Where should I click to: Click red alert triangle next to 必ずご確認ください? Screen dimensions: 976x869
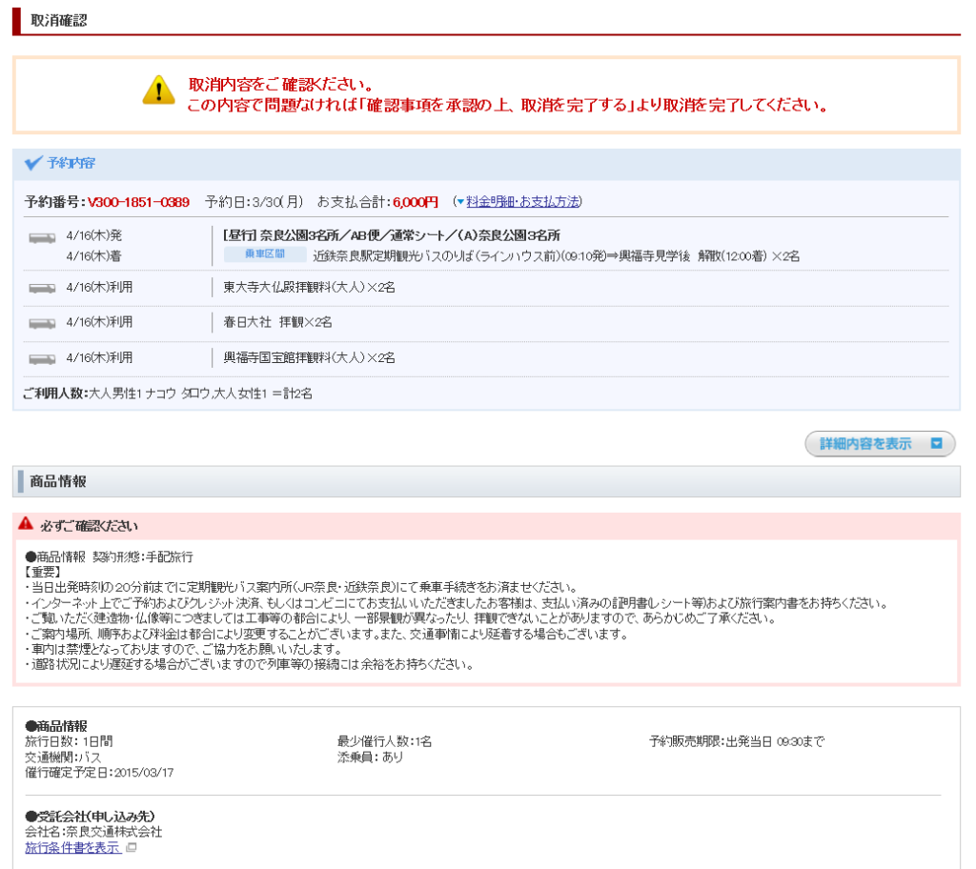coord(26,523)
